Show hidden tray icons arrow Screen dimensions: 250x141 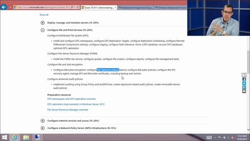pos(215,137)
